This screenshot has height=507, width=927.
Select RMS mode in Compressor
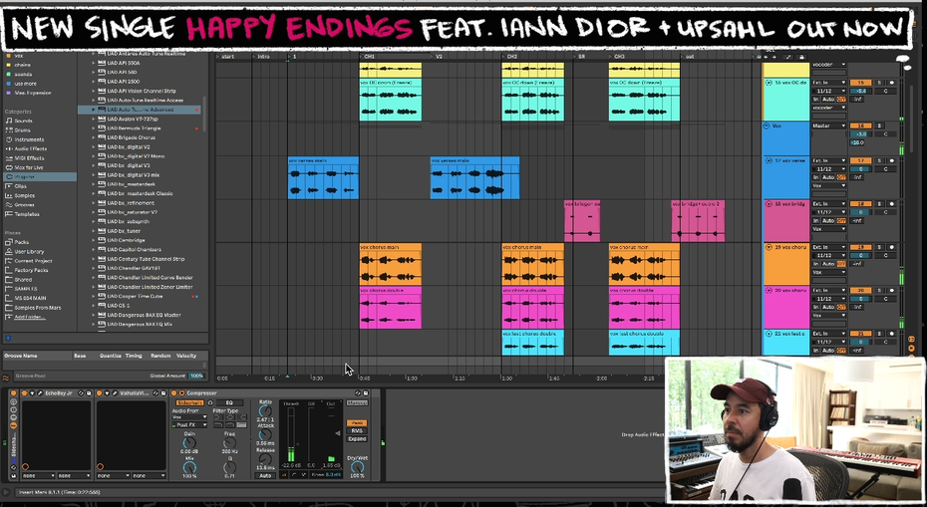[357, 430]
